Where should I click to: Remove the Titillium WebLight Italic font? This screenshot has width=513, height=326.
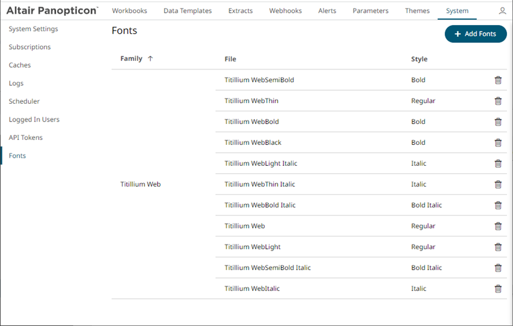point(498,164)
